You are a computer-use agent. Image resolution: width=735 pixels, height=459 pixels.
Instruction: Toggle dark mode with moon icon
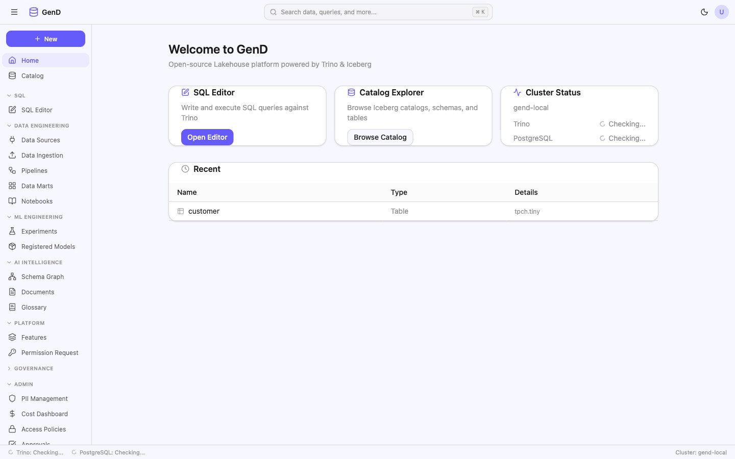(704, 12)
